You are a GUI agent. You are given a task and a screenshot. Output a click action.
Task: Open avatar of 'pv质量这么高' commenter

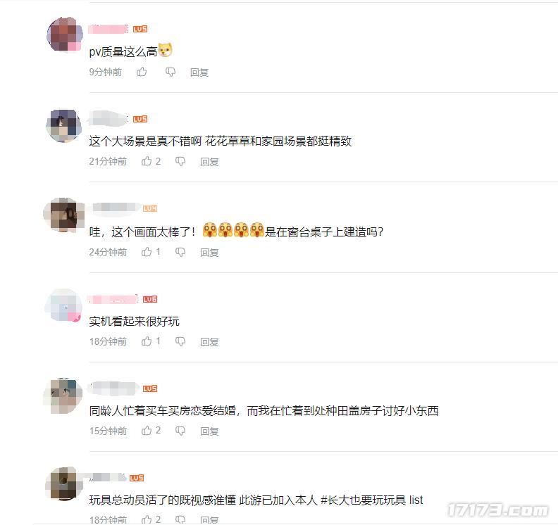coord(64,34)
